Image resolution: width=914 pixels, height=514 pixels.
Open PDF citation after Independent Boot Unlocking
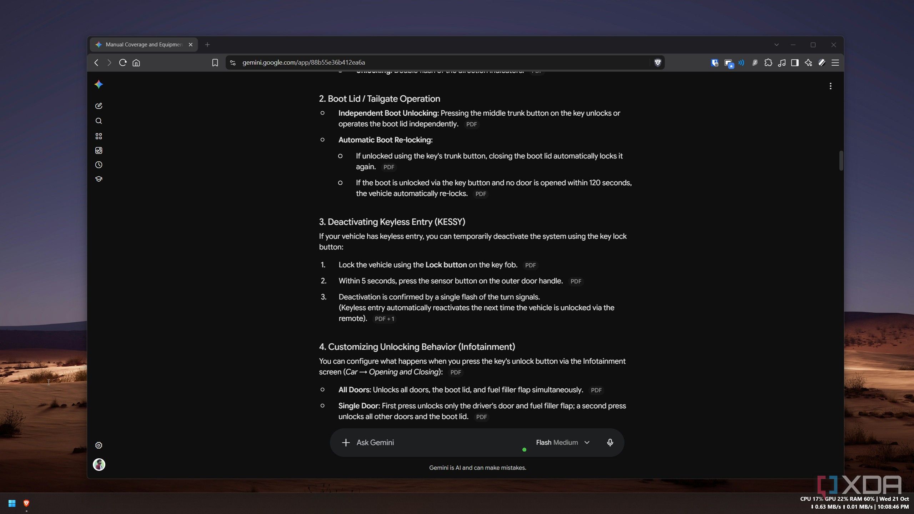pos(471,124)
